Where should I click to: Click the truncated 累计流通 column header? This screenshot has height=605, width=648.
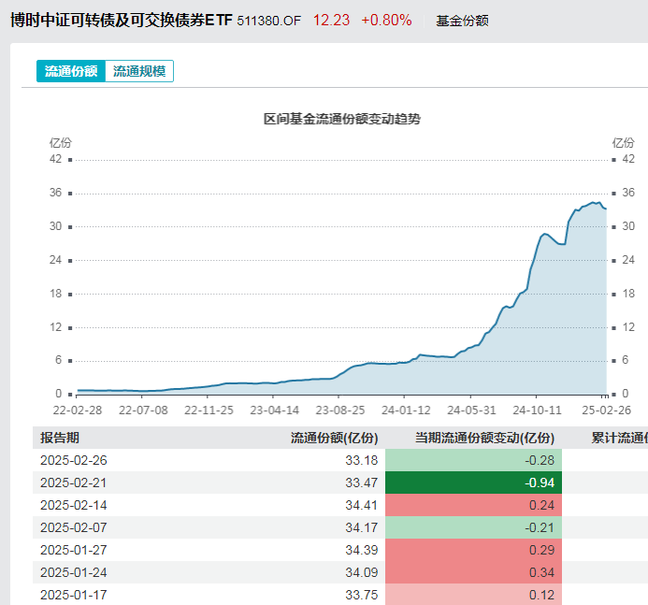pyautogui.click(x=619, y=438)
